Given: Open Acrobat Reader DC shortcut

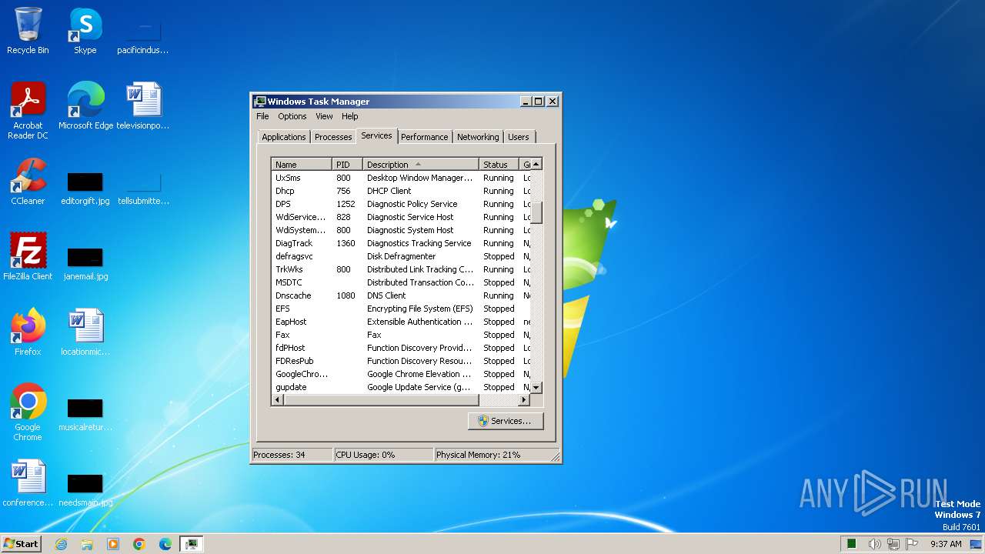Looking at the screenshot, I should point(28,110).
